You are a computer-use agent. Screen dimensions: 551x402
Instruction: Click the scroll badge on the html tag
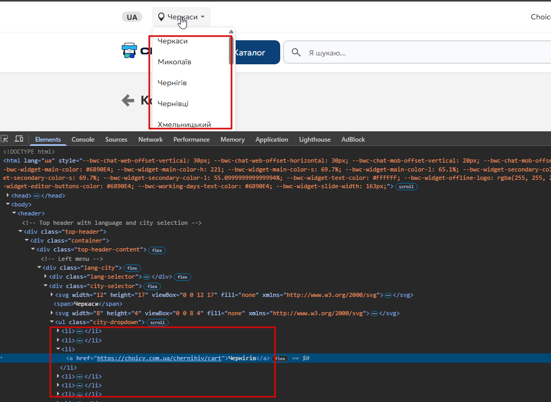406,187
